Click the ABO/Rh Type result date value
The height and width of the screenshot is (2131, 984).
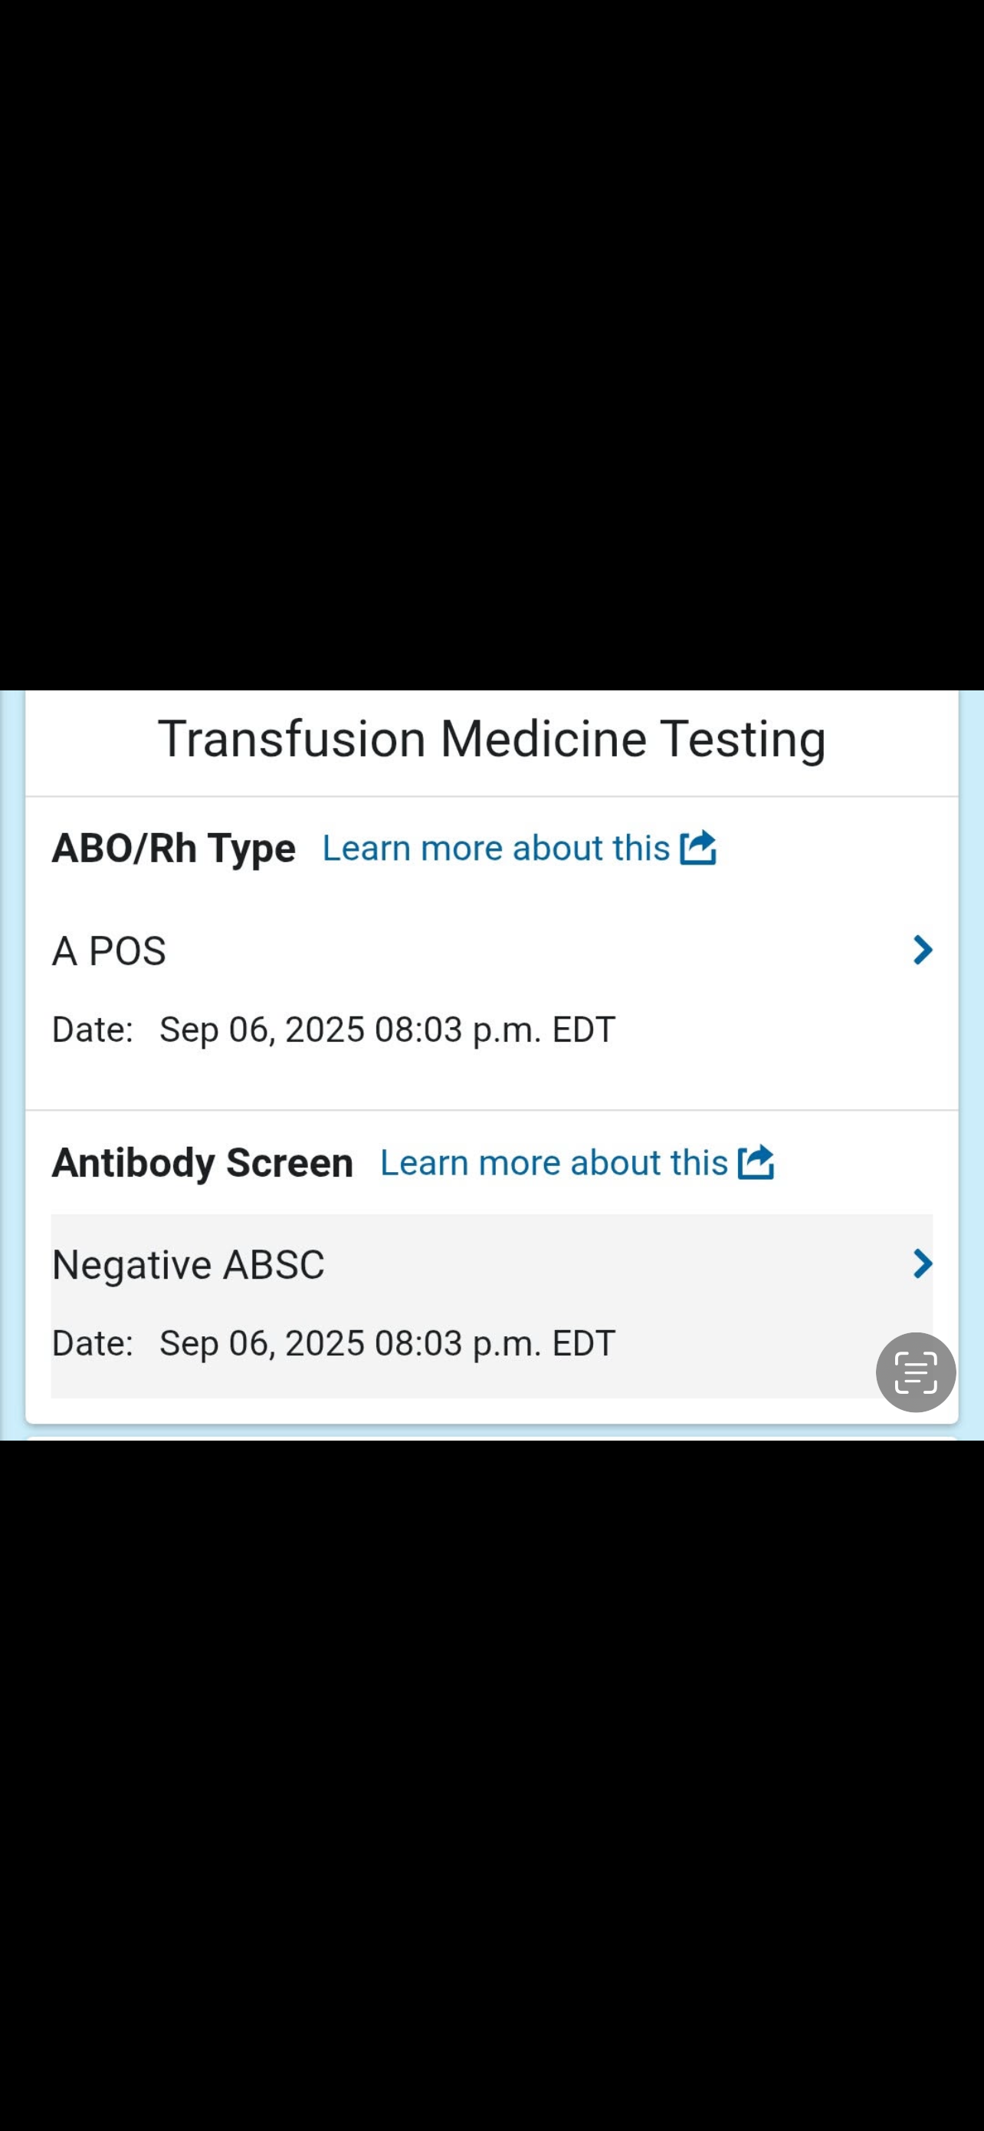point(387,1030)
